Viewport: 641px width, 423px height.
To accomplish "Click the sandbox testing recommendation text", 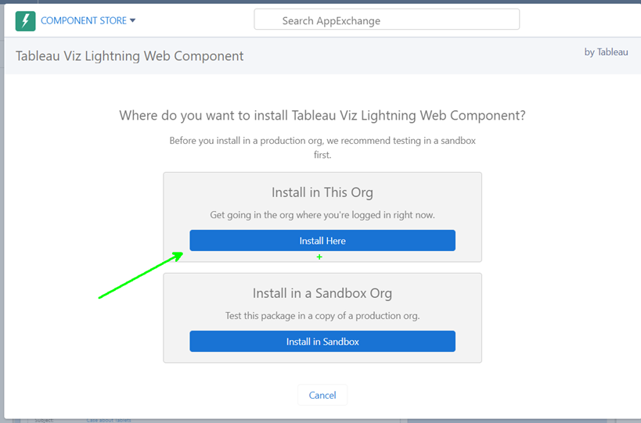I will pyautogui.click(x=322, y=148).
